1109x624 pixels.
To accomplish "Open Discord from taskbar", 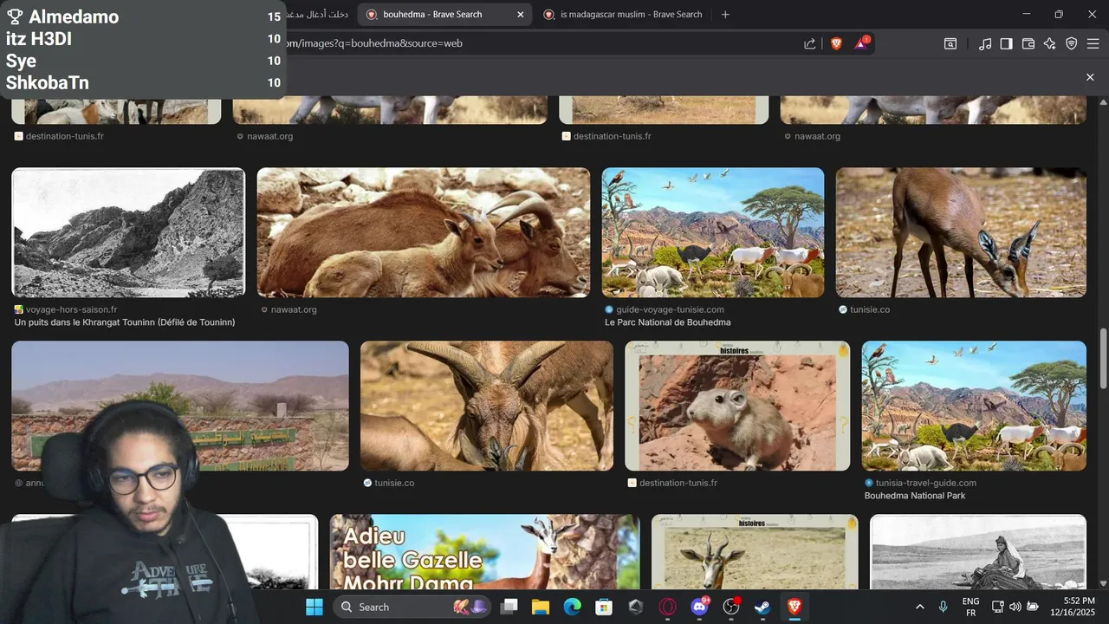I will click(x=699, y=607).
